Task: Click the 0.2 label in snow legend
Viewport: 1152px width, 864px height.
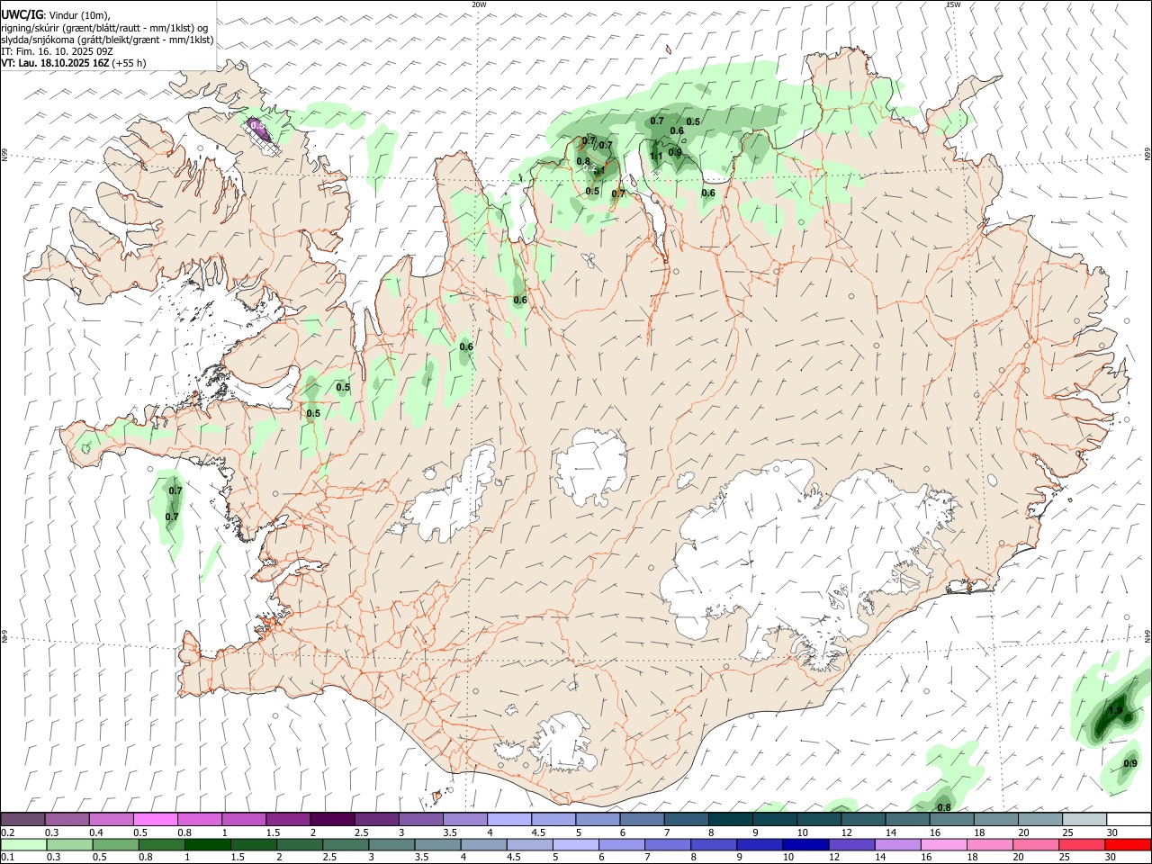Action: coord(7,832)
